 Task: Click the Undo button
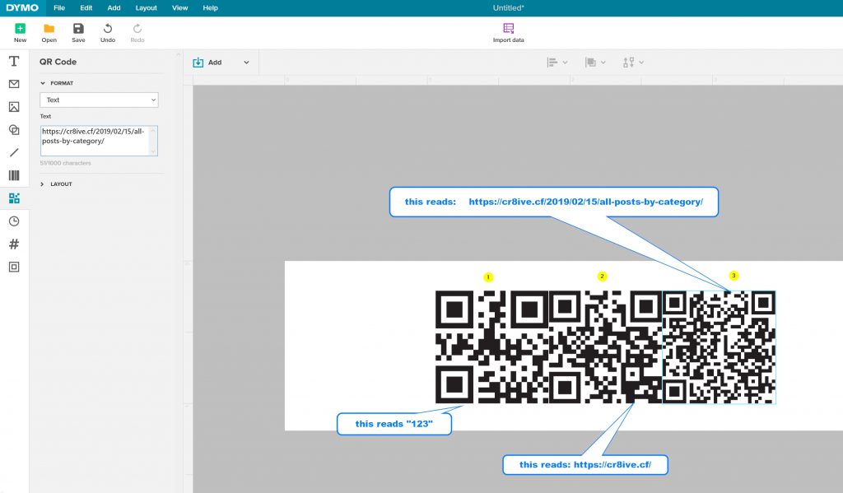coord(108,32)
